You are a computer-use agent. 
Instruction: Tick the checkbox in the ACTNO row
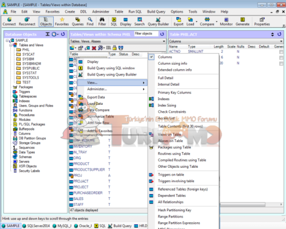281,52
